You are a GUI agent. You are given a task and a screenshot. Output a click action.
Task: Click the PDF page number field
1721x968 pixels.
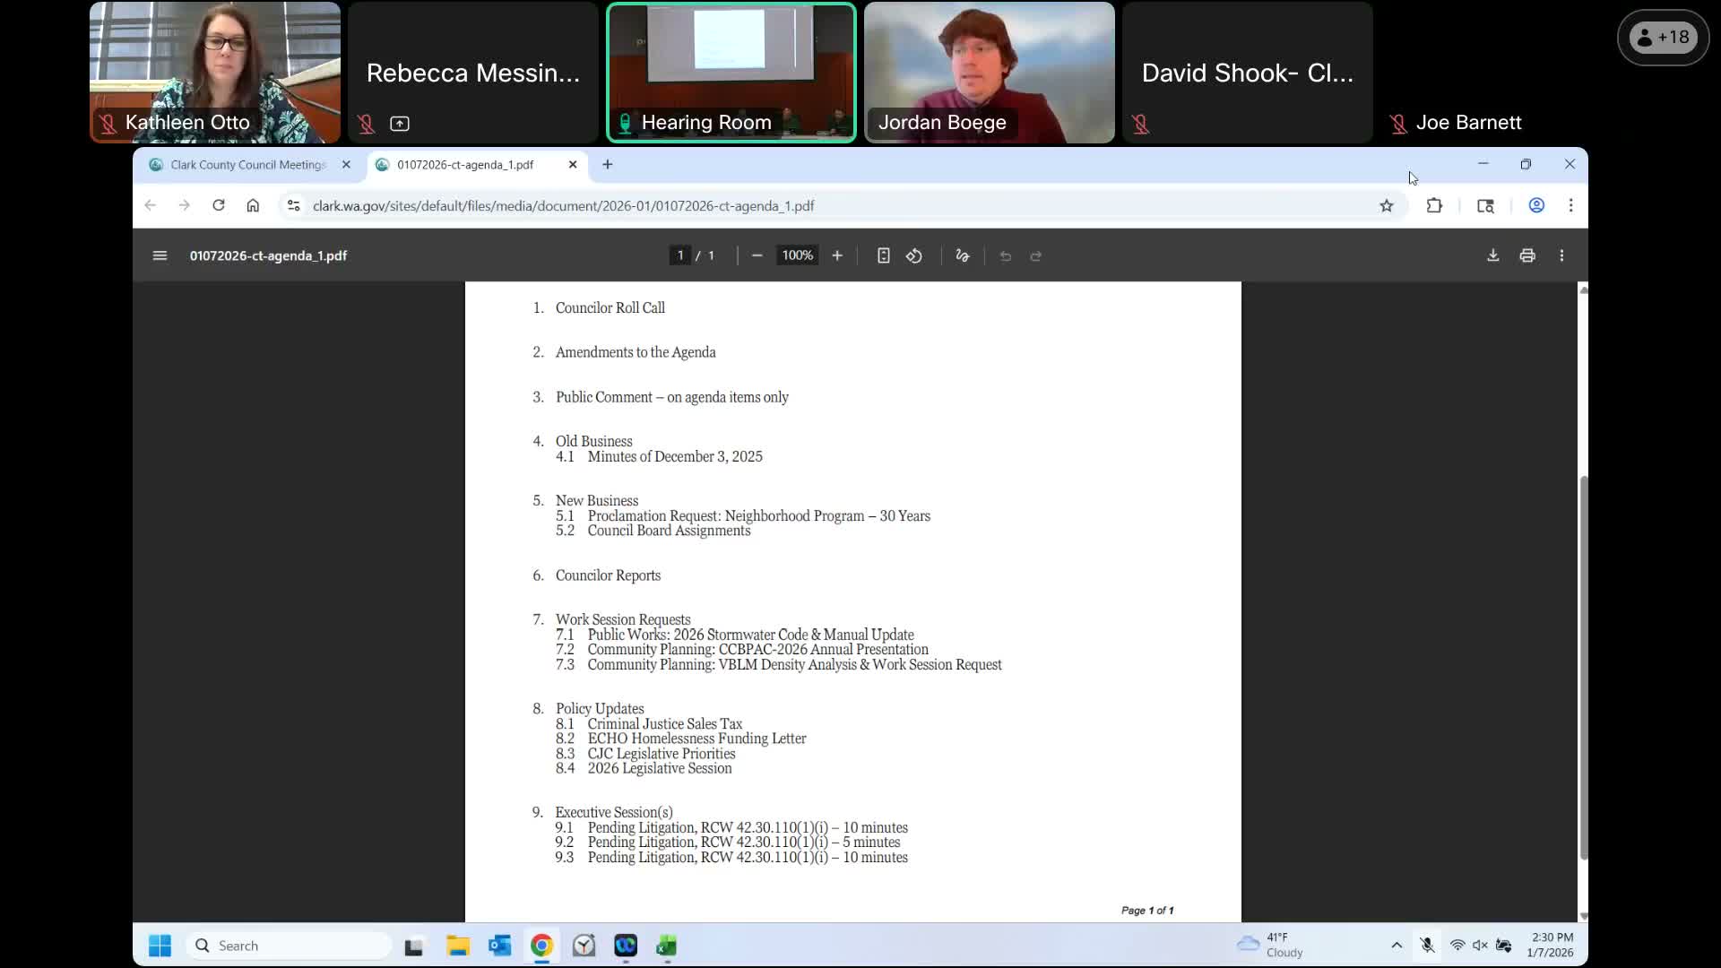coord(680,255)
